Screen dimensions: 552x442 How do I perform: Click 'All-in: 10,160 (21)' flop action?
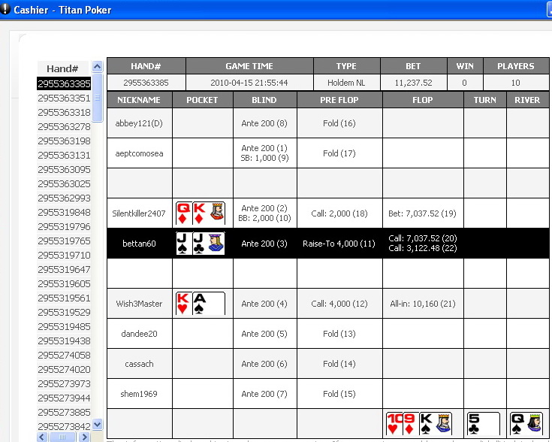[x=422, y=304]
